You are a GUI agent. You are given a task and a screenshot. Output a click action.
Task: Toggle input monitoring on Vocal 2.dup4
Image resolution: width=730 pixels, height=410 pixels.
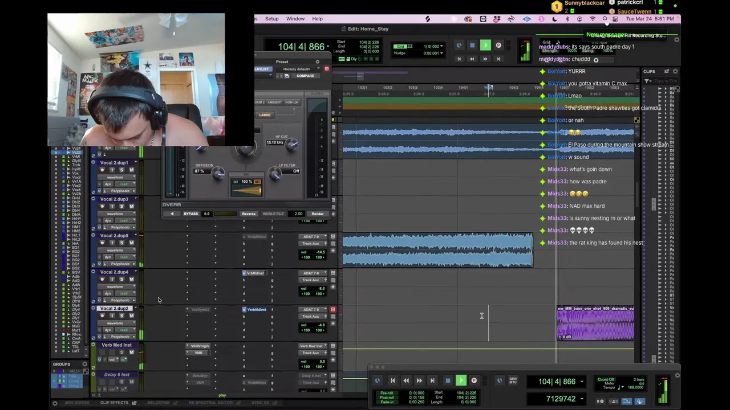pyautogui.click(x=112, y=279)
